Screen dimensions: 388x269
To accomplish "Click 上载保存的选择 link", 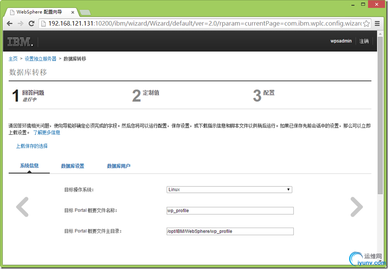I will click(32, 146).
